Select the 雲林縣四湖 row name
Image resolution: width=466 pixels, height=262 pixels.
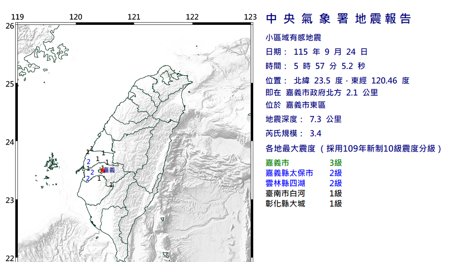[x=285, y=183]
